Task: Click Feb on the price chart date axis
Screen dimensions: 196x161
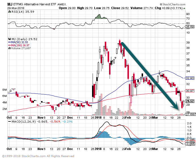Action: (128, 118)
